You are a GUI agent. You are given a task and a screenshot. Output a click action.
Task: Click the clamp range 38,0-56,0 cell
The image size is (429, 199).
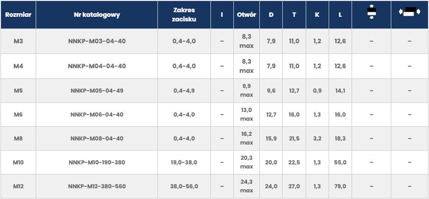tap(184, 186)
